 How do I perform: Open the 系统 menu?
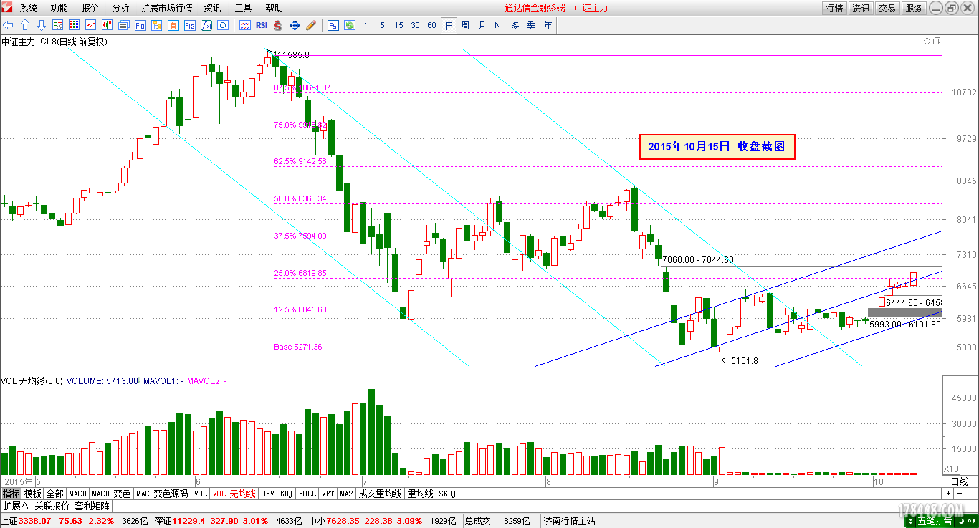[29, 8]
